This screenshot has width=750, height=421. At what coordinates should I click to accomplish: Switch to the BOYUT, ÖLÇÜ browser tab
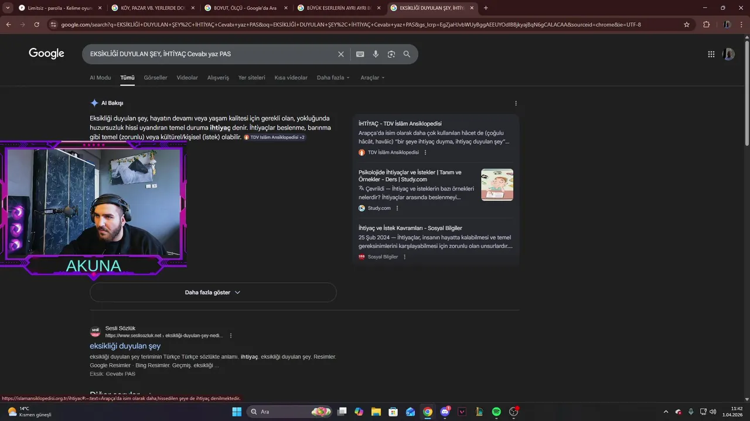click(x=245, y=8)
